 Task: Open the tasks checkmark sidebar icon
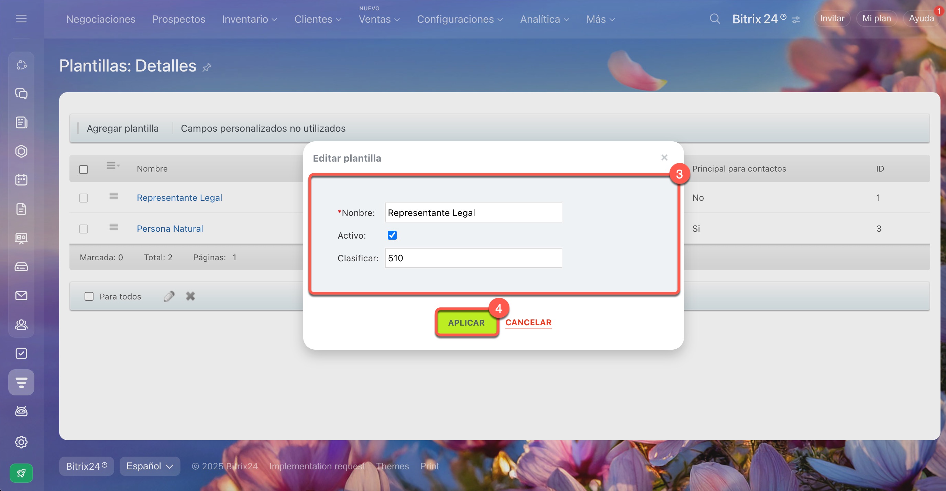tap(21, 354)
